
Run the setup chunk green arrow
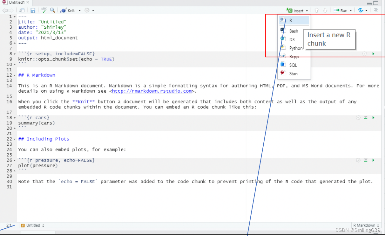coord(373,54)
